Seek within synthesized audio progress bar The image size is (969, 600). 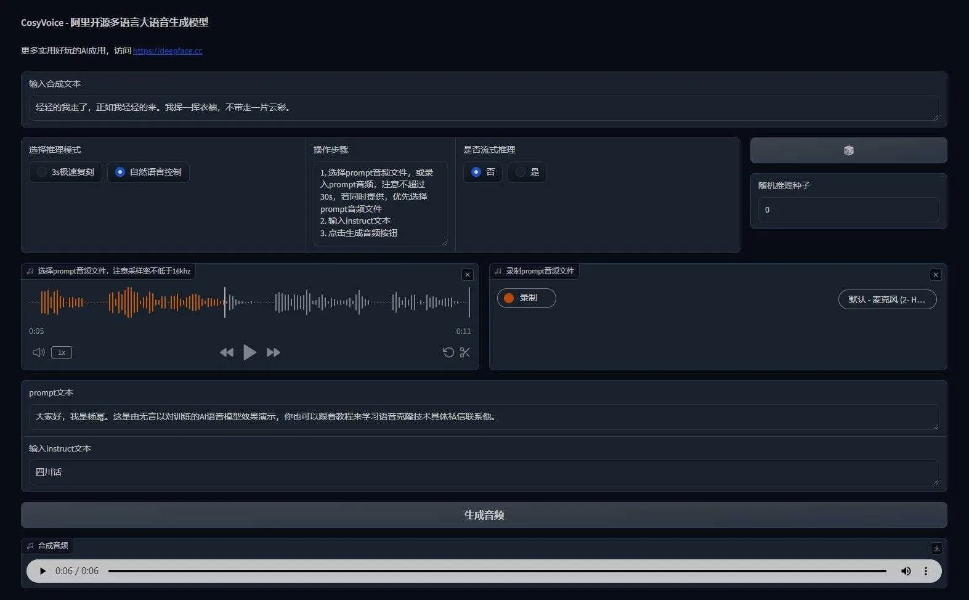[497, 571]
